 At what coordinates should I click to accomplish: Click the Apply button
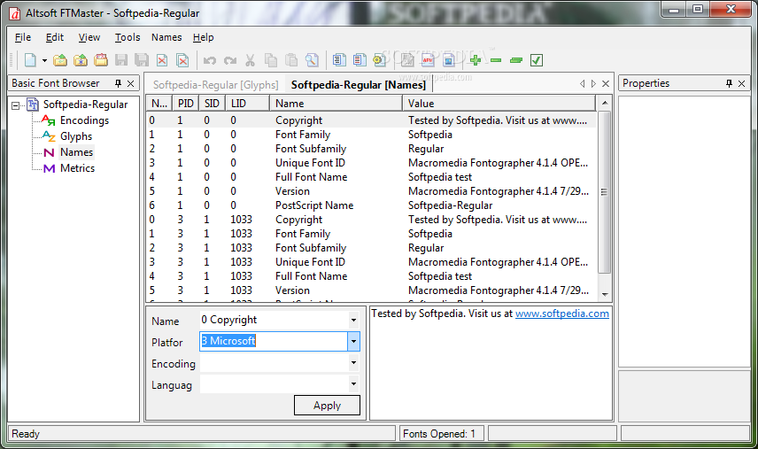click(x=327, y=406)
